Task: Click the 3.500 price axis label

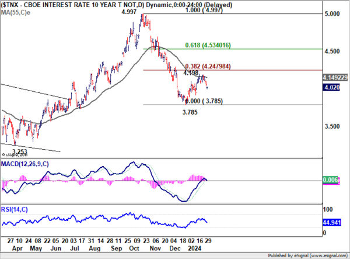Action: 332,127
